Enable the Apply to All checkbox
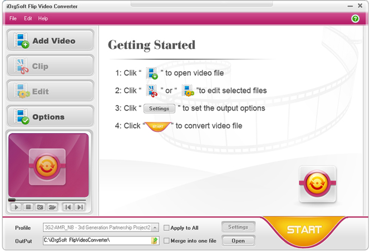Image resolution: width=370 pixels, height=252 pixels. (166, 228)
